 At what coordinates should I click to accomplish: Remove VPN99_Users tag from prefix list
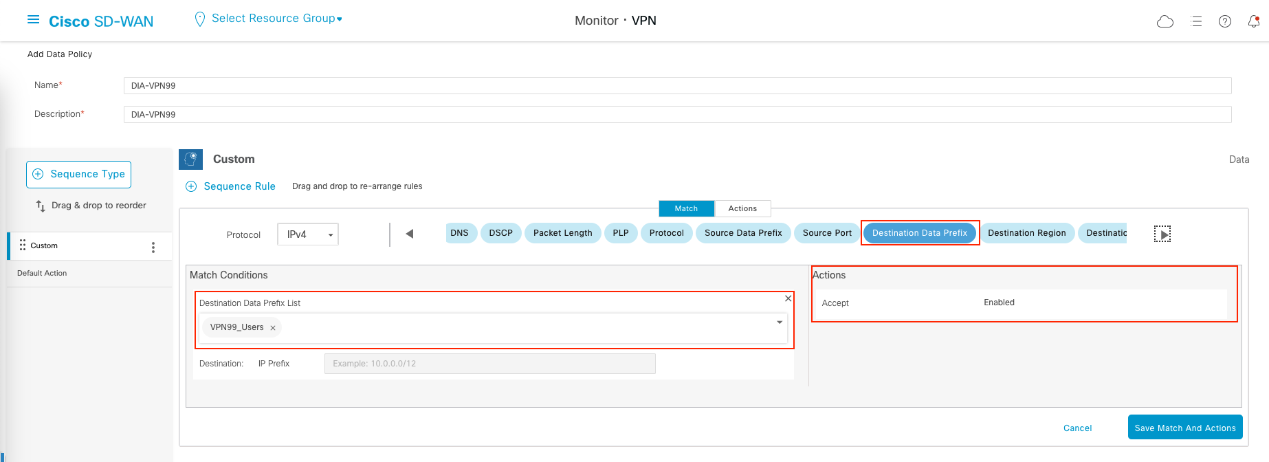[273, 328]
